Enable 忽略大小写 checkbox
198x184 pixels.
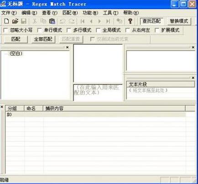[5, 30]
